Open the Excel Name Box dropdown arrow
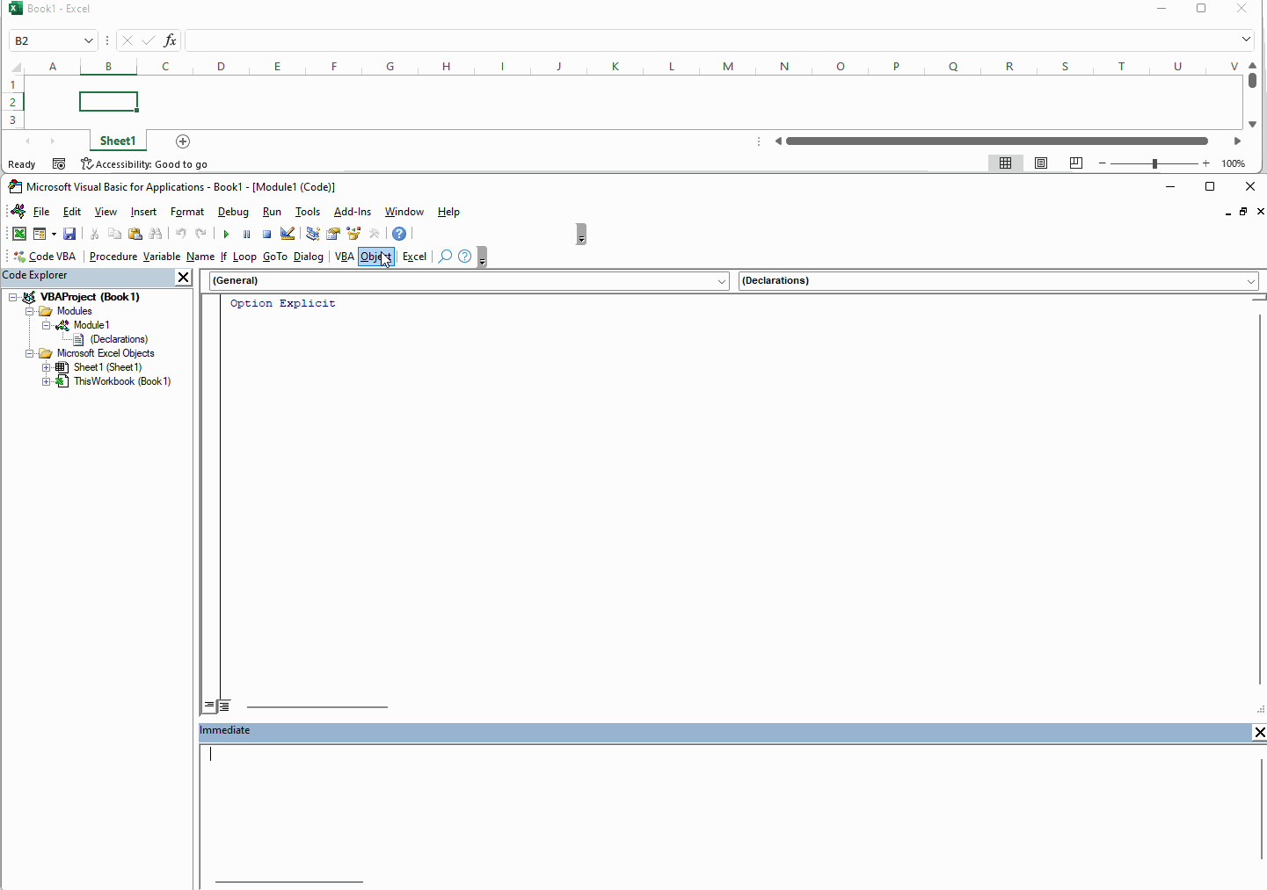This screenshot has height=890, width=1267. pos(88,40)
